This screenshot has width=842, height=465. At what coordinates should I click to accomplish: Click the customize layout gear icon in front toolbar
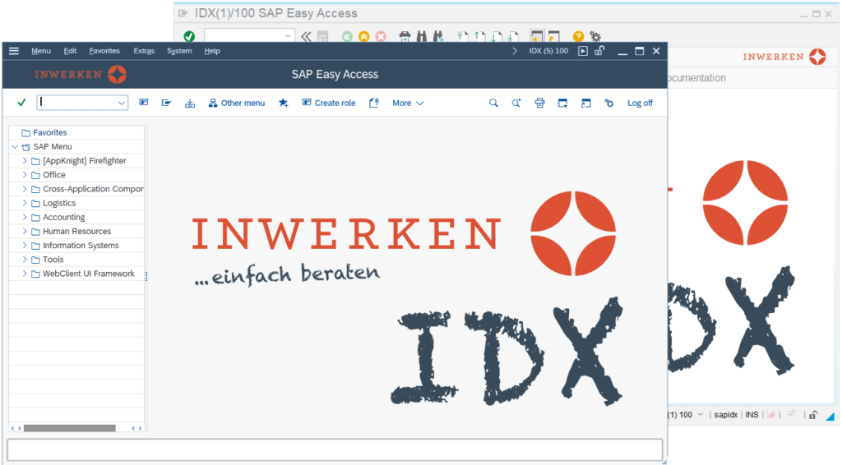[609, 103]
